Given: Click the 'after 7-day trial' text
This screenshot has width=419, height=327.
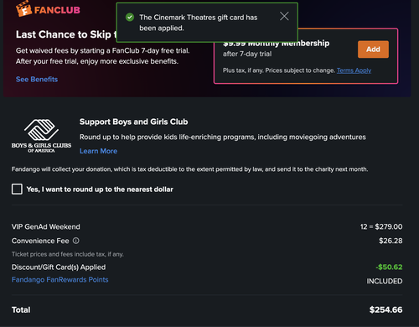Looking at the screenshot, I should pos(247,54).
